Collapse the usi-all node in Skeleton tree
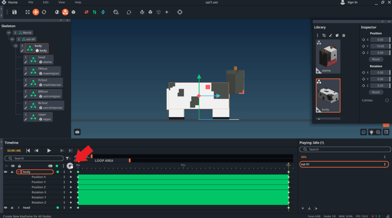The width and height of the screenshot is (392, 218). (x=12, y=39)
